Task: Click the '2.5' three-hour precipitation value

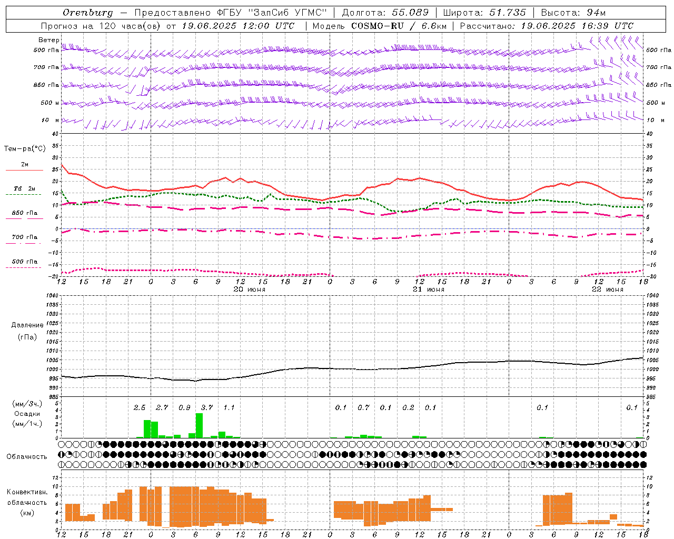Action: click(140, 408)
